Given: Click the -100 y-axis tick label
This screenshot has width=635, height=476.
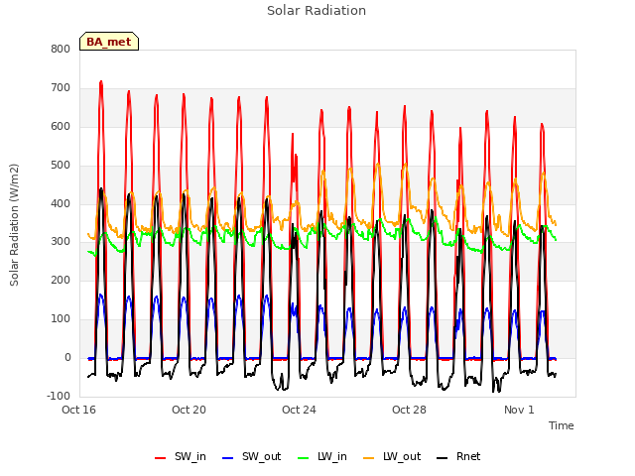Looking at the screenshot, I should (59, 397).
